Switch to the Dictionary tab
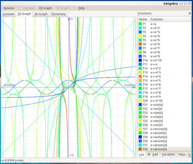Screen dimensions: 193x164 (58, 14)
